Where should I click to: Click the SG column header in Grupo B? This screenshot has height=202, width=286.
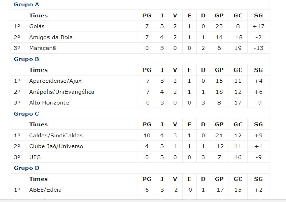coord(258,70)
